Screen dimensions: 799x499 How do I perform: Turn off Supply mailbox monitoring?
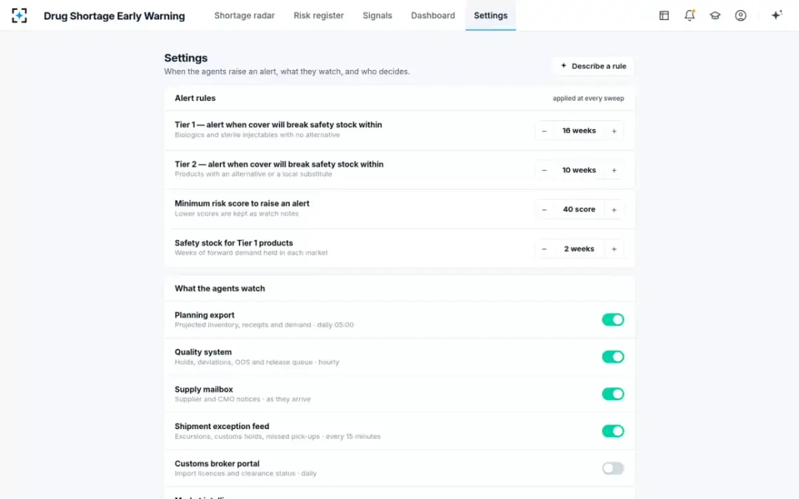point(613,394)
